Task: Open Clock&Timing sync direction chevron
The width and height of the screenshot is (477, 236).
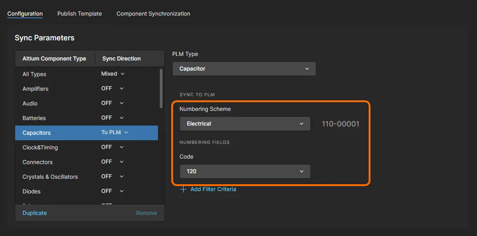Action: pos(122,147)
